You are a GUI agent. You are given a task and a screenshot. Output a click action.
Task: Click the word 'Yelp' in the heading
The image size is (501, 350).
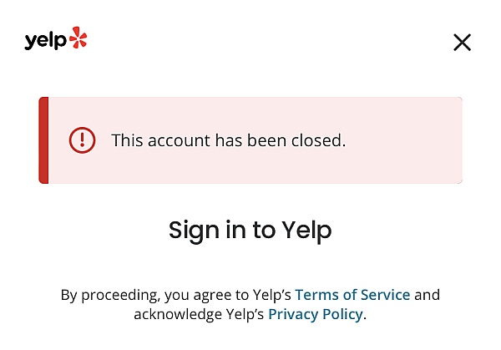(x=306, y=231)
